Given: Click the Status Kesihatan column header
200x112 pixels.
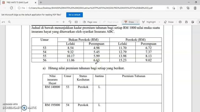Looking at the screenshot, I should click(83, 78).
